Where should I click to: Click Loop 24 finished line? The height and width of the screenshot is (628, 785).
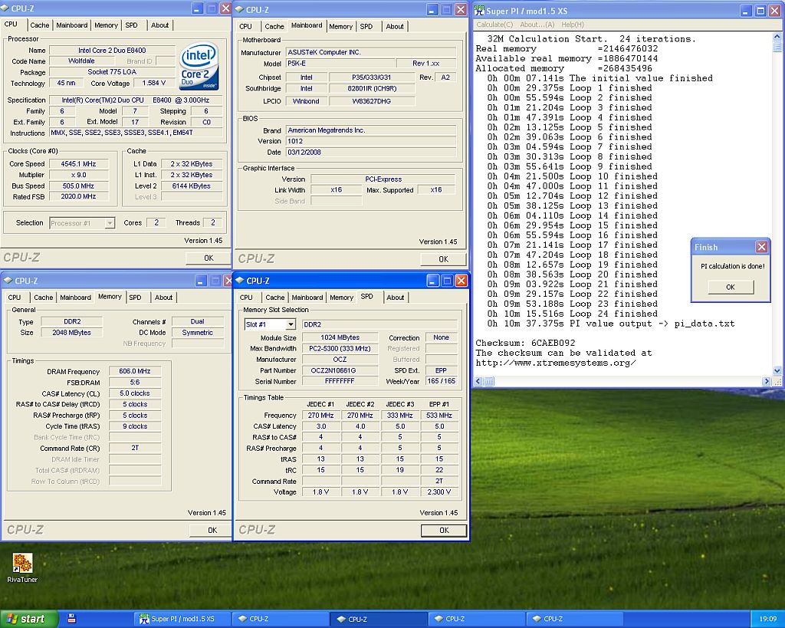[x=572, y=314]
